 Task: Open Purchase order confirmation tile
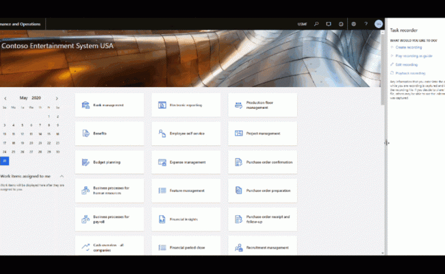coord(262,162)
